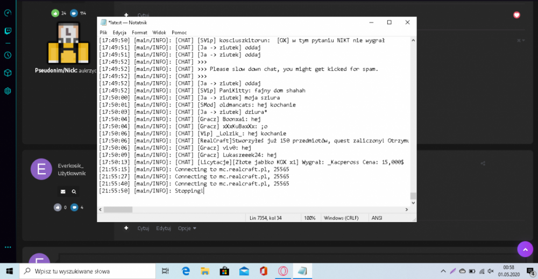Click the muted volume tray icon
The width and height of the screenshot is (538, 279).
(x=491, y=271)
